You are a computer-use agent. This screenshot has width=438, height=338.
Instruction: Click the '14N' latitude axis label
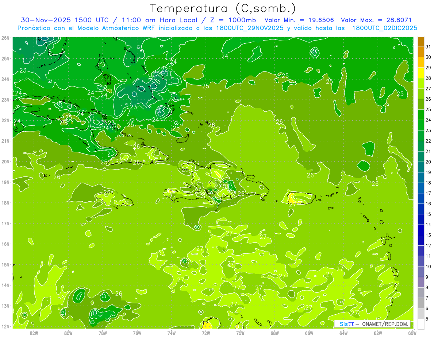tap(5, 285)
